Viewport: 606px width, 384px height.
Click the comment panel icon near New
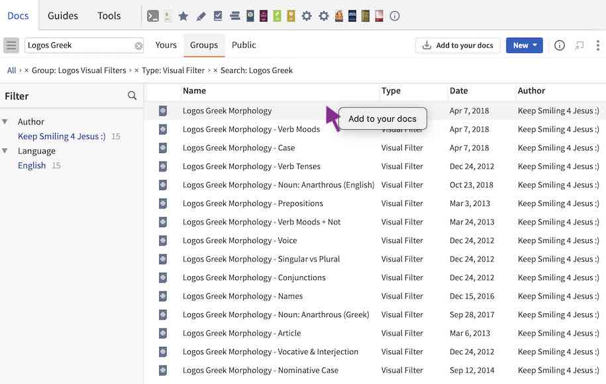click(x=579, y=46)
